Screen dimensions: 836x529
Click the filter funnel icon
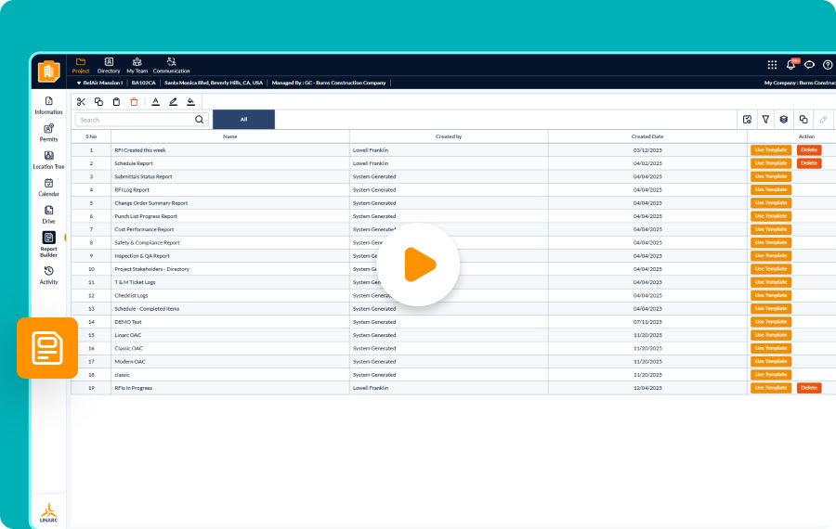coord(765,120)
